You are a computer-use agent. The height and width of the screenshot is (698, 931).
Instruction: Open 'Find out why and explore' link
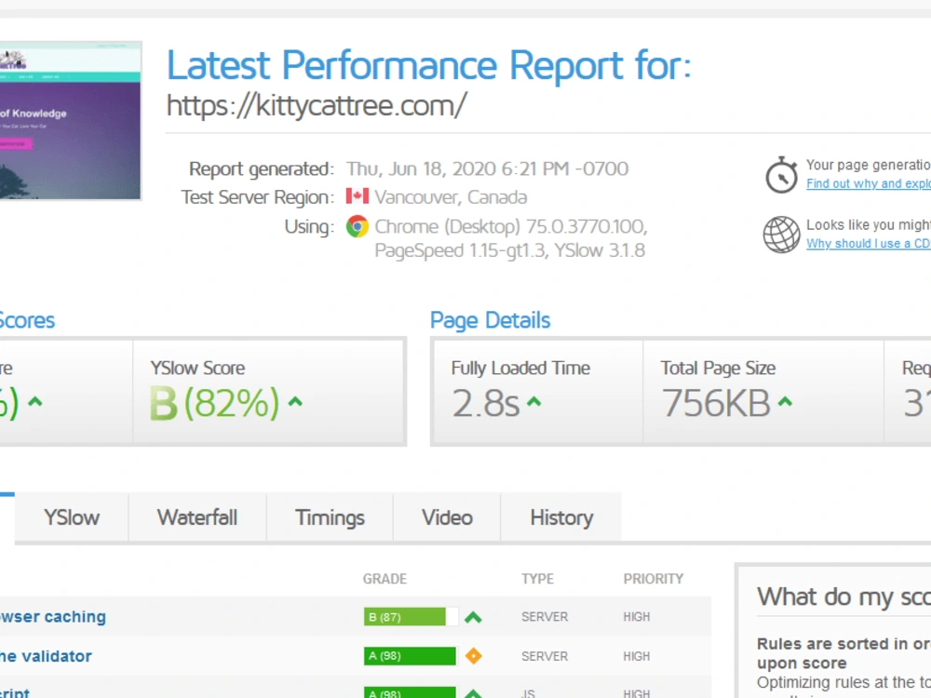[868, 183]
